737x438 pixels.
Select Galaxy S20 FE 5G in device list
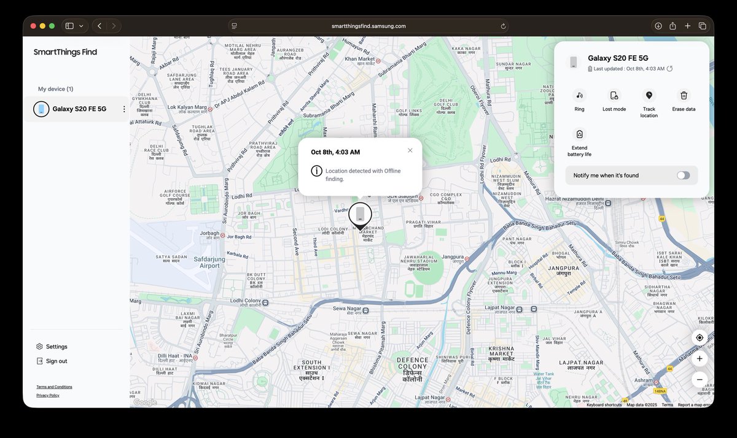coord(77,109)
